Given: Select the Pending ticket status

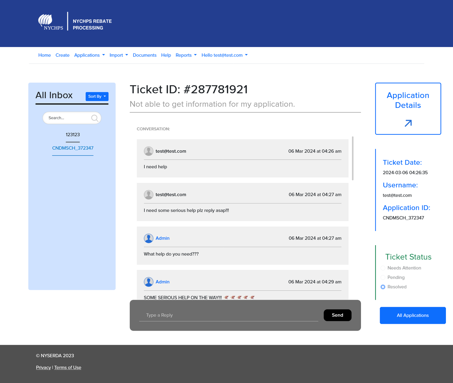Looking at the screenshot, I should tap(383, 277).
